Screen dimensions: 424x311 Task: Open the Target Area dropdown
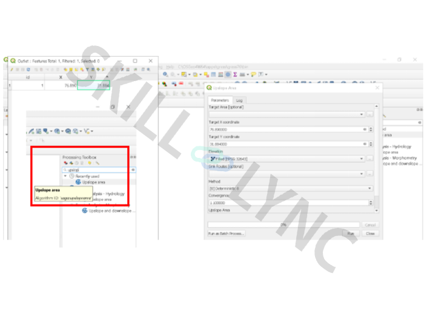point(287,114)
